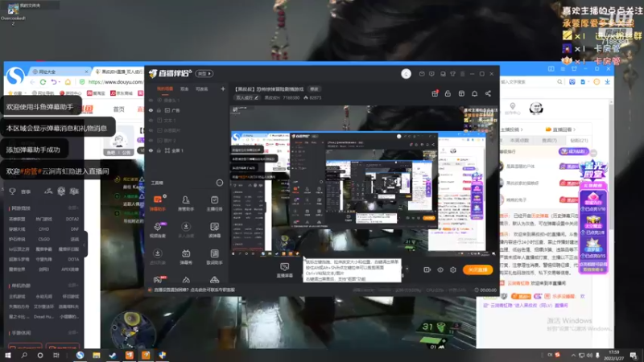Select the 网址大全 browser tab
The width and height of the screenshot is (644, 362).
pyautogui.click(x=60, y=72)
